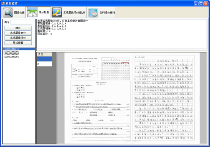Screen dimensions: 210x147
Task: Click the speedometer icon for 得分检查
Action: click(x=32, y=12)
